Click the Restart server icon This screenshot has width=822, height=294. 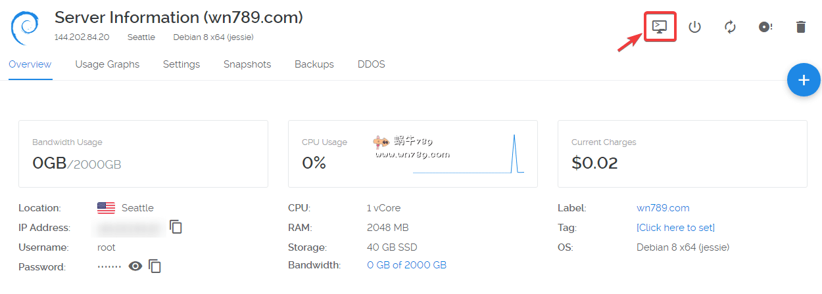click(x=730, y=27)
